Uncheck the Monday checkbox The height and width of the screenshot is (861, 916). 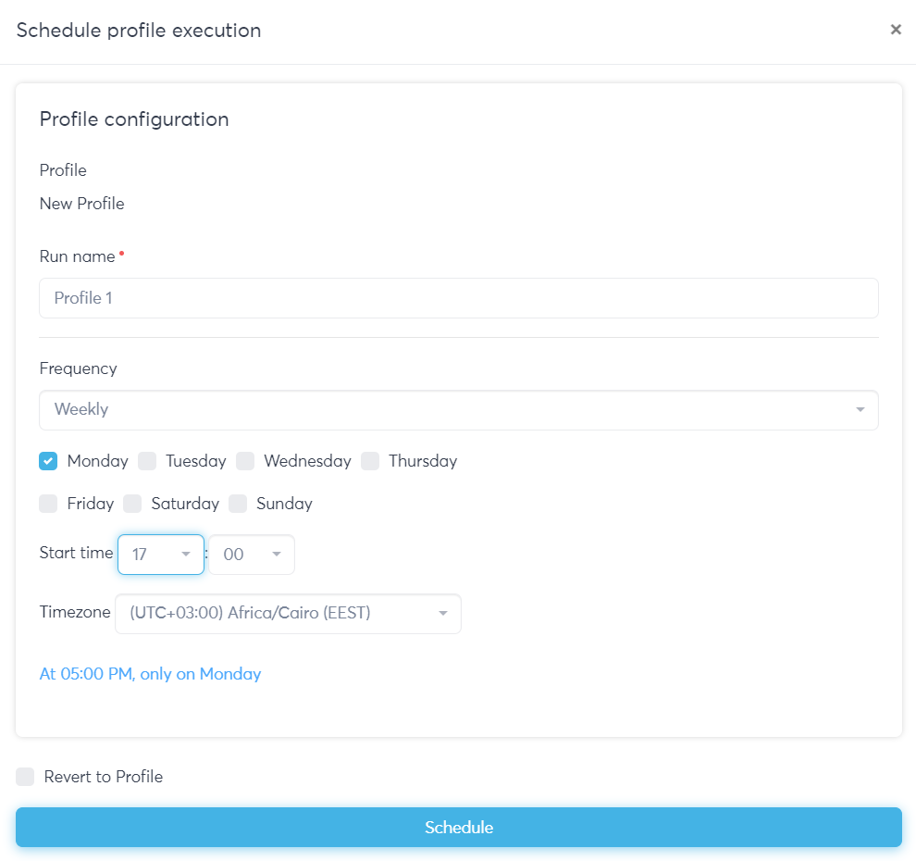(49, 461)
